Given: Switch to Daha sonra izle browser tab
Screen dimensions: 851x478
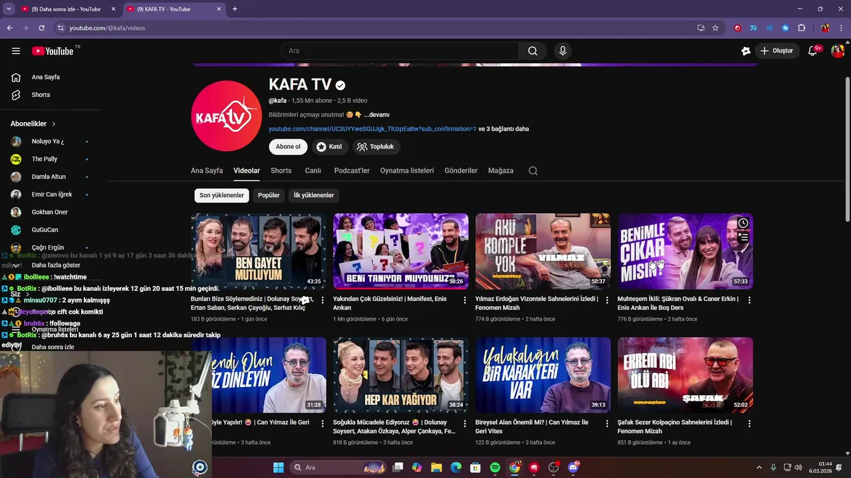Looking at the screenshot, I should point(66,9).
